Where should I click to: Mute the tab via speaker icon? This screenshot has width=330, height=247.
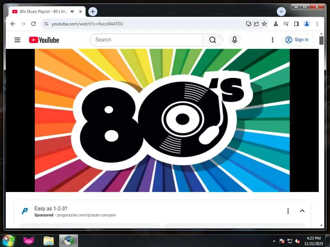[73, 12]
